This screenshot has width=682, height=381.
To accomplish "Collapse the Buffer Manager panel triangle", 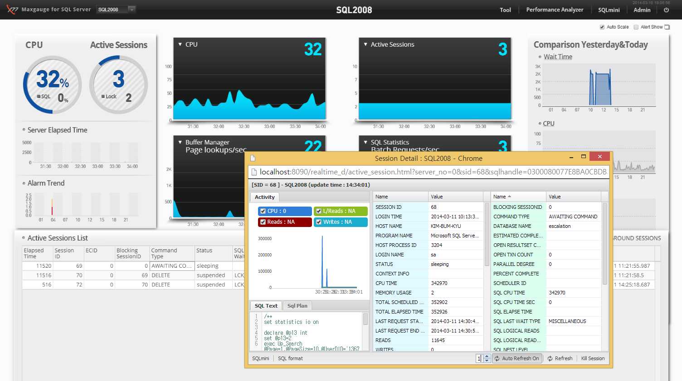I will tap(180, 142).
